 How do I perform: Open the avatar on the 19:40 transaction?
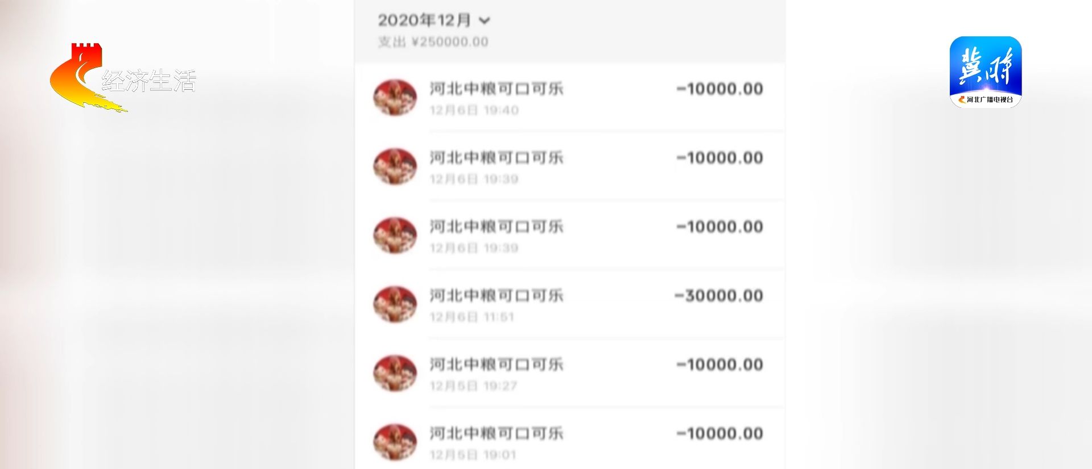coord(395,97)
